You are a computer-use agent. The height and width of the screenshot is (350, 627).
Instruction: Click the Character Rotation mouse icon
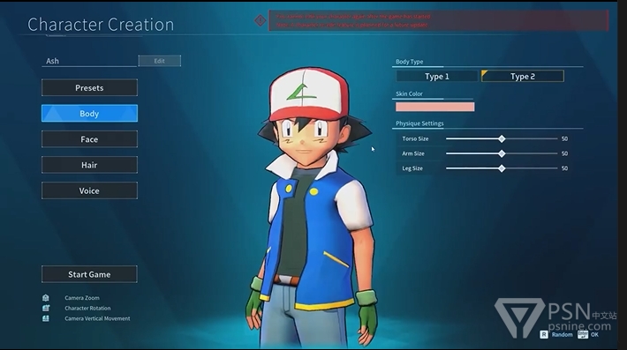tap(46, 308)
